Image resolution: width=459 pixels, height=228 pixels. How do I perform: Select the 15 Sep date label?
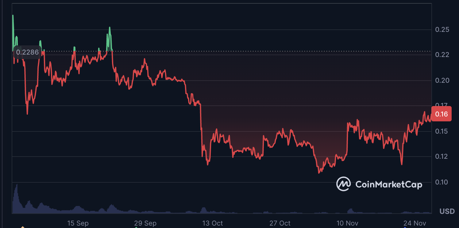pos(78,223)
